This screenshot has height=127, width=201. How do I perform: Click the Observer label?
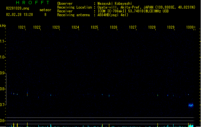click(x=65, y=3)
